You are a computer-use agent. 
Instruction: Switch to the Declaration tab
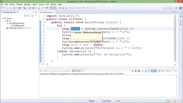tap(65, 71)
